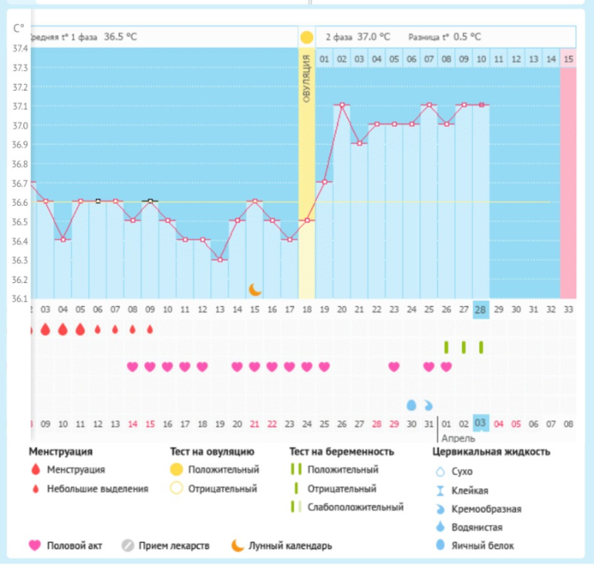Click the pink column for phase day 15

tap(569, 177)
